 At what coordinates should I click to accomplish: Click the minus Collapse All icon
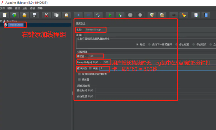coord(88,15)
